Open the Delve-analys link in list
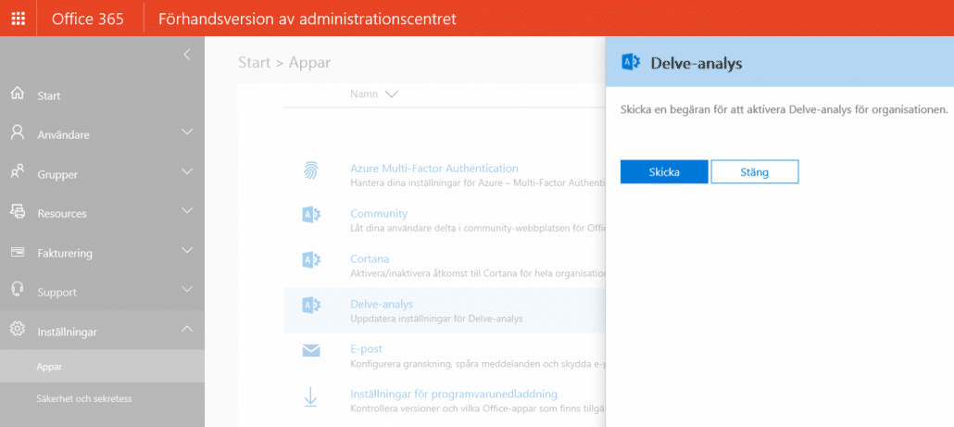 (382, 304)
